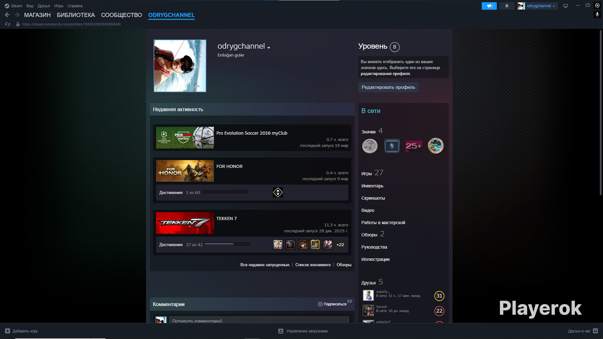Image resolution: width=603 pixels, height=339 pixels.
Task: Open Все недавно запущенные link
Action: [x=265, y=265]
